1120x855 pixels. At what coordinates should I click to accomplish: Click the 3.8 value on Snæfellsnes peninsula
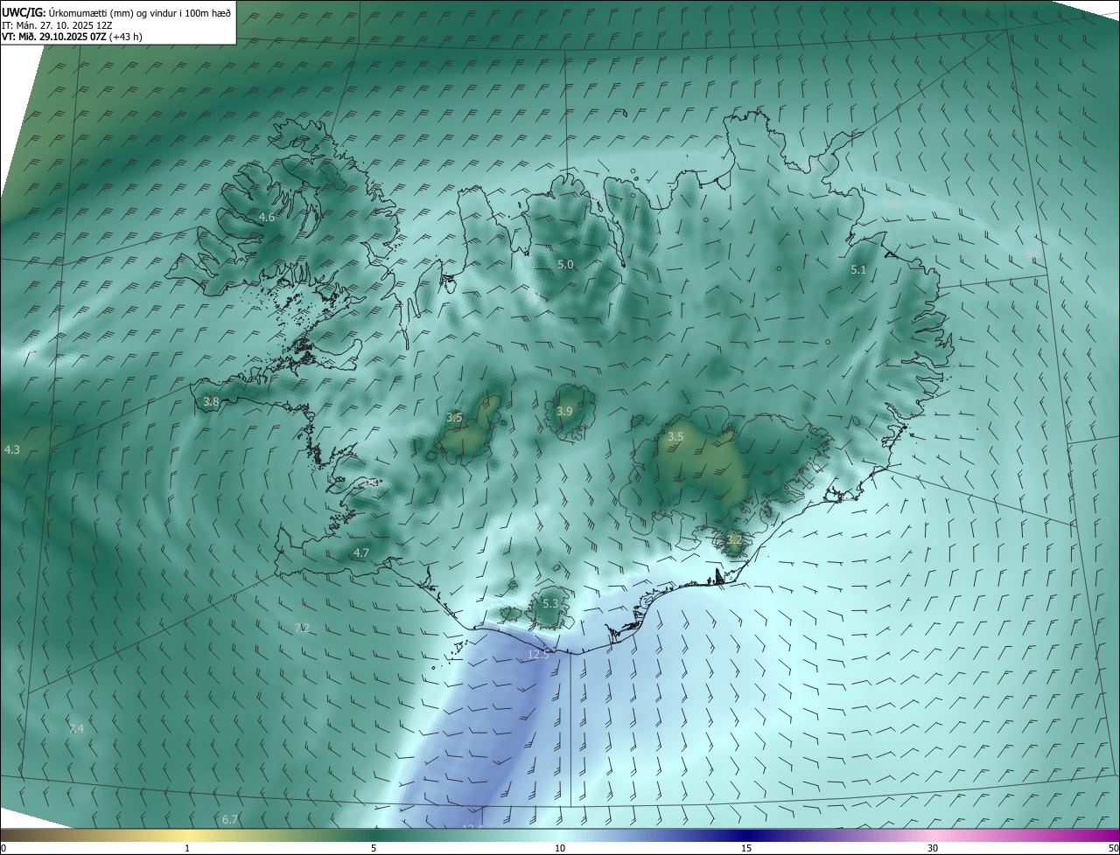(211, 402)
